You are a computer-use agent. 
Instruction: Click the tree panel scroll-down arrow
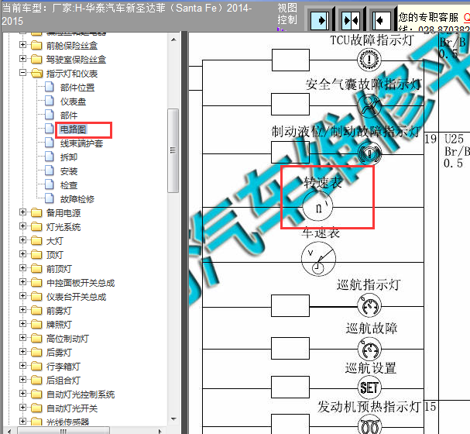coord(173,418)
